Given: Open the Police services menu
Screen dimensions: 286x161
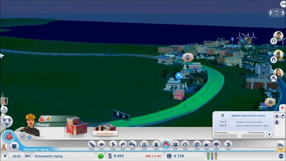Looking at the screenshot, I should point(185,144).
